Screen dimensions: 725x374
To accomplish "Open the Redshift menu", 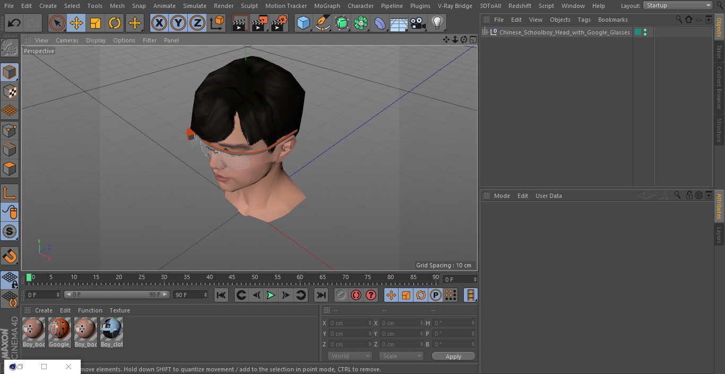I will pyautogui.click(x=520, y=6).
